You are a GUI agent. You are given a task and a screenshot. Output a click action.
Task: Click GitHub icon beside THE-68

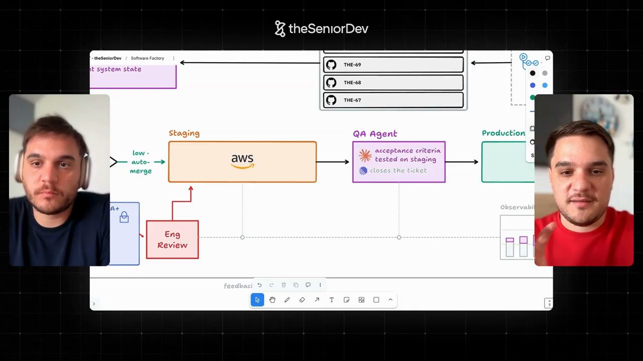[x=331, y=83]
